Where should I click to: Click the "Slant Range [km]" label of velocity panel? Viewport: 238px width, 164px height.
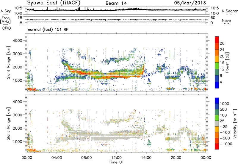pos(8,124)
